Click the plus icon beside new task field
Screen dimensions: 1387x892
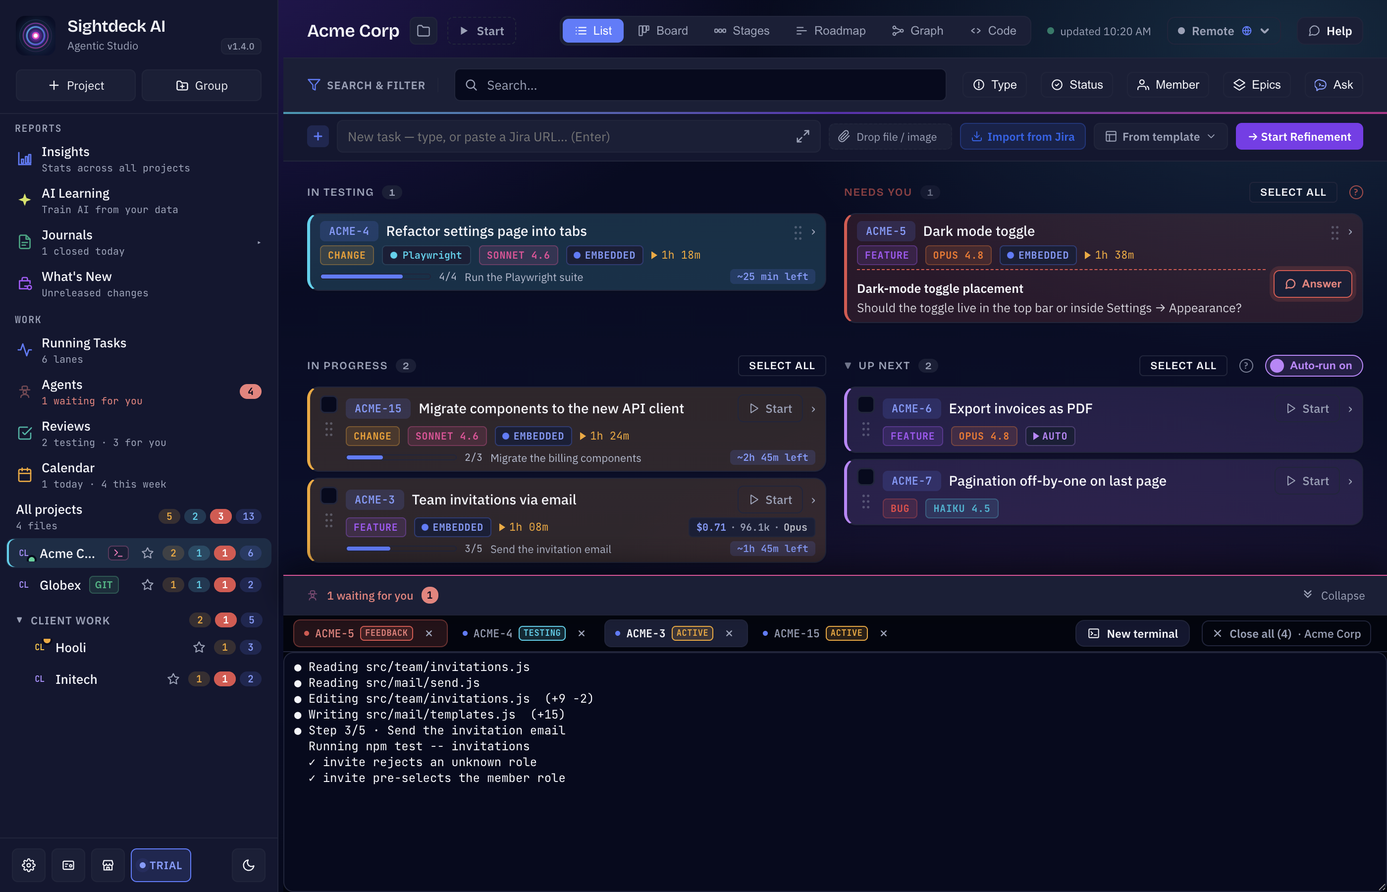pos(318,137)
